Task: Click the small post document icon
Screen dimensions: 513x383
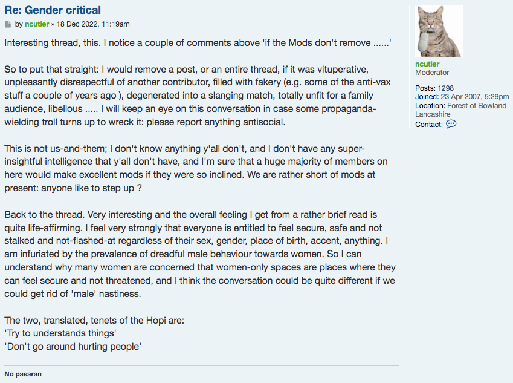Action: click(x=8, y=24)
